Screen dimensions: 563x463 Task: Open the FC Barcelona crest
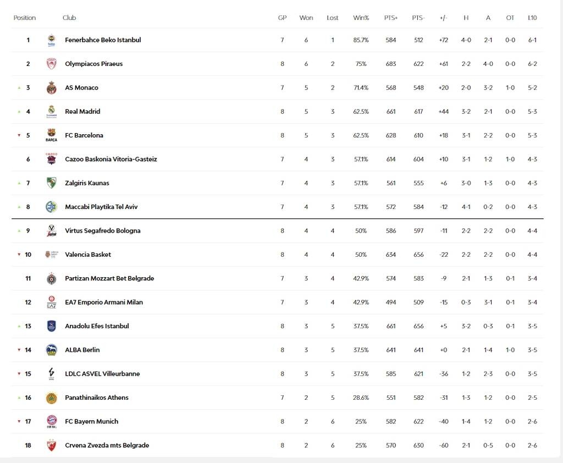[x=51, y=135]
